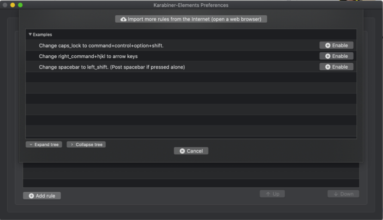
Task: Expand all rule groups with Expand tree
Action: [x=44, y=144]
